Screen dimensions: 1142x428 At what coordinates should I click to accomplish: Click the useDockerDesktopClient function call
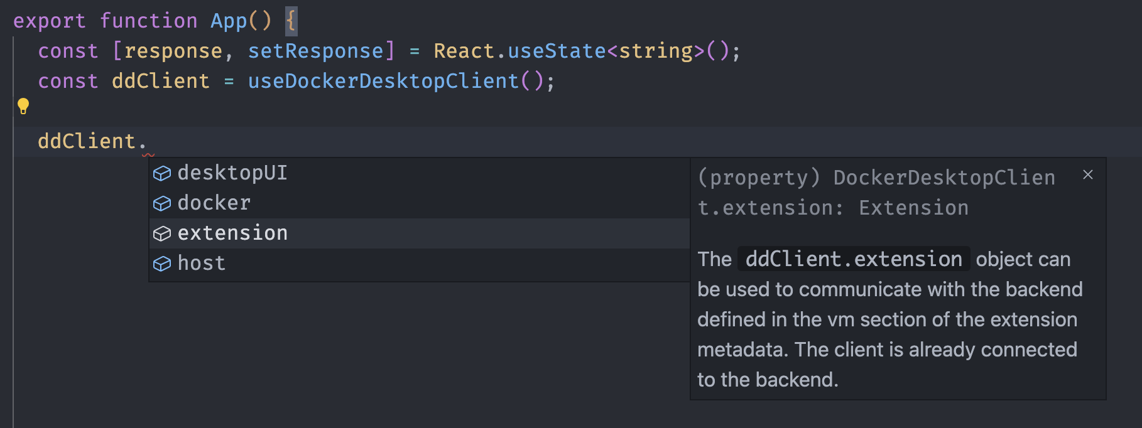[x=383, y=81]
